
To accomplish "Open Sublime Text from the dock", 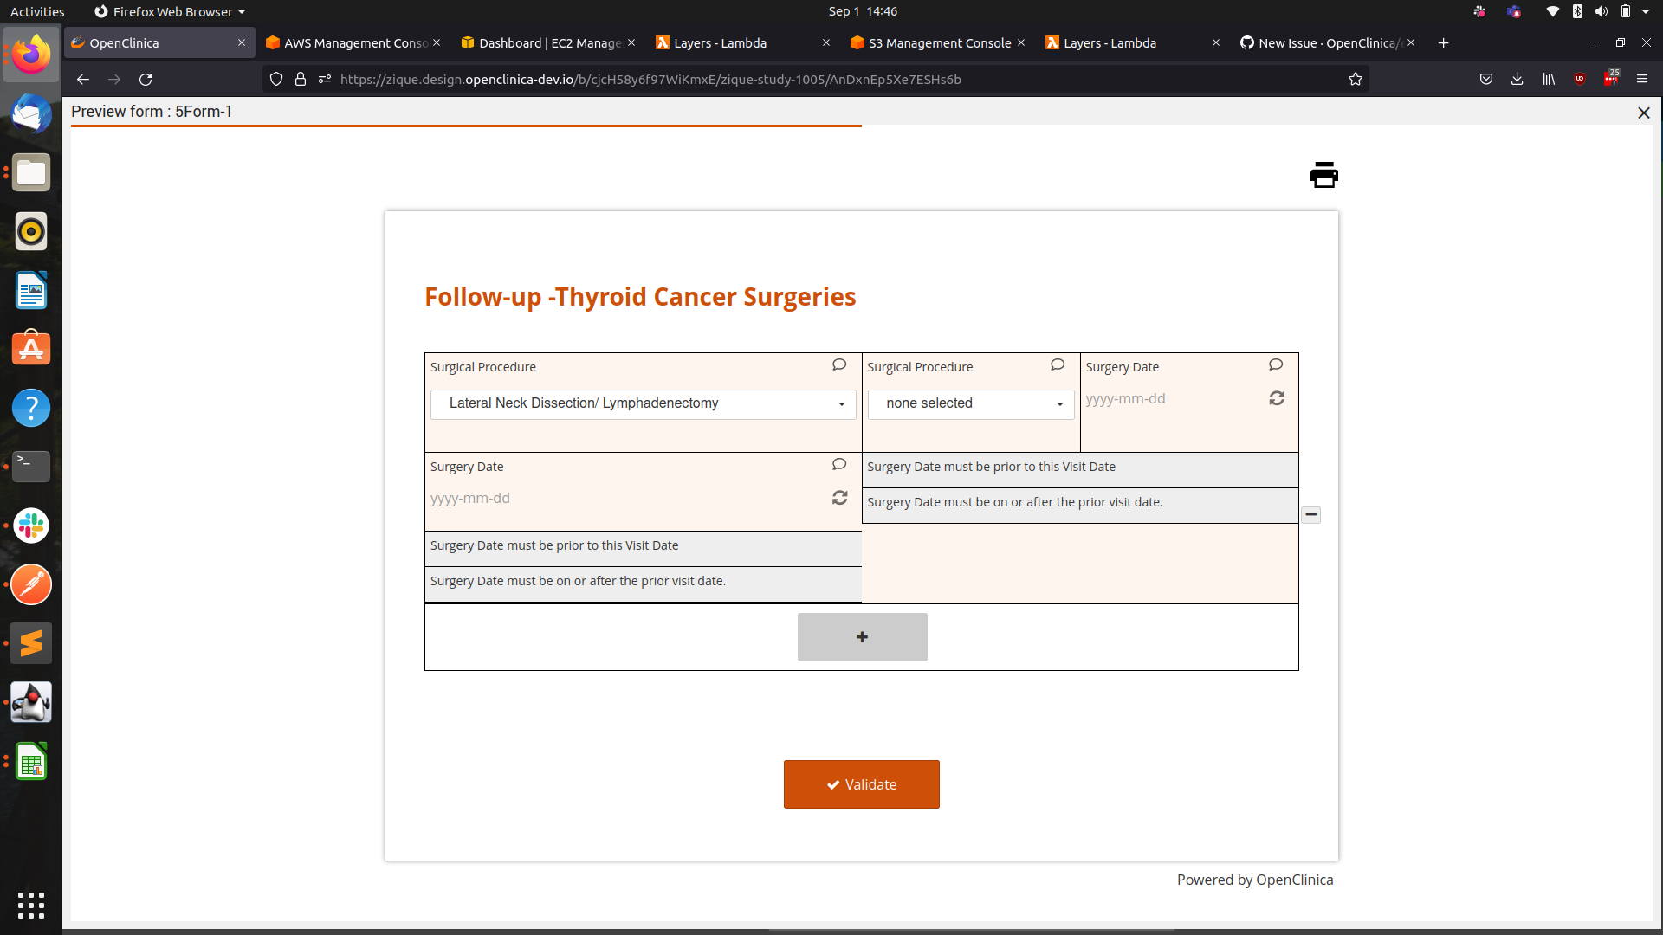I will 31,643.
